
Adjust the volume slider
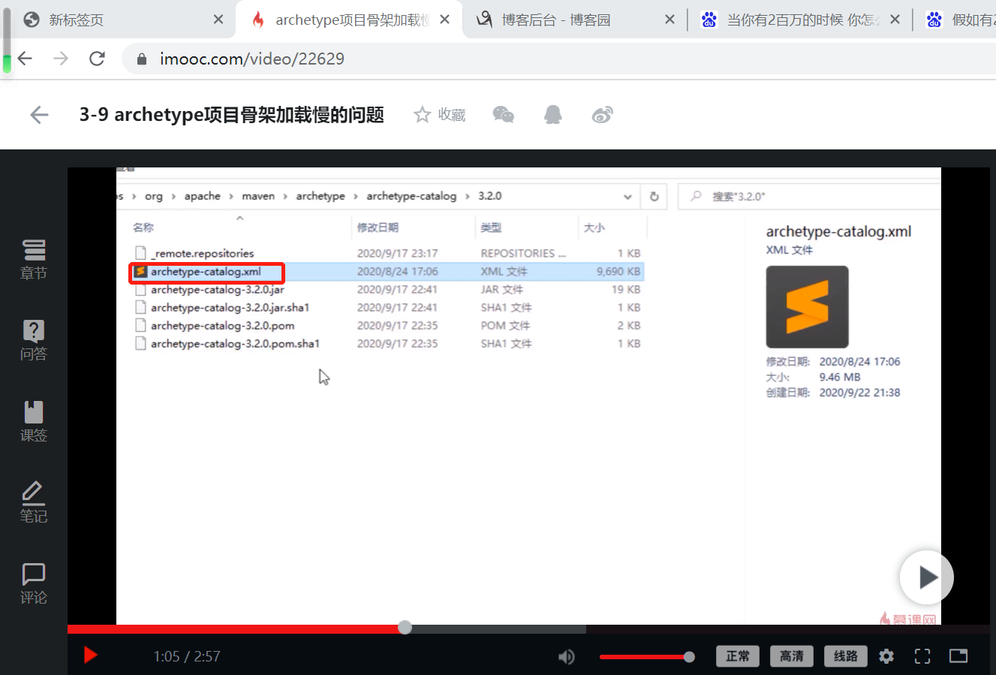(x=647, y=657)
